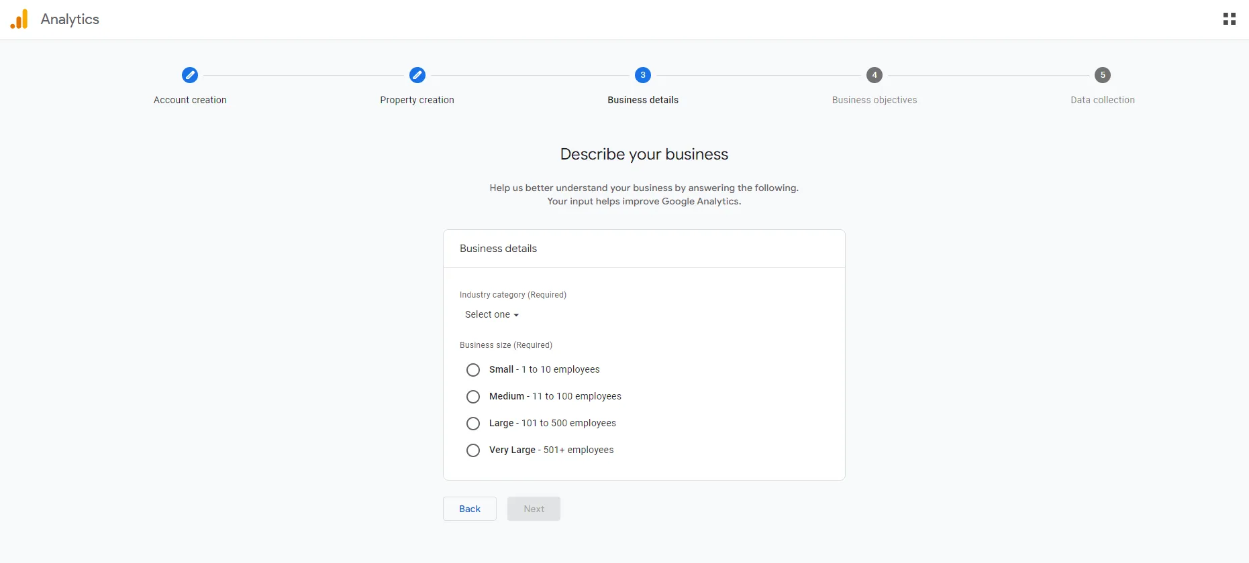Select Very Large 501+ employees radio

tap(473, 450)
